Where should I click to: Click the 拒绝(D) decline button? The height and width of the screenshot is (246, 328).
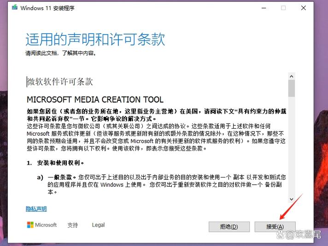[x=229, y=227]
